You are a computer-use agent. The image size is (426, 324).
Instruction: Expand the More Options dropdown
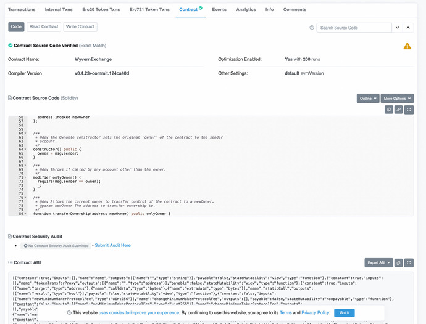(397, 99)
